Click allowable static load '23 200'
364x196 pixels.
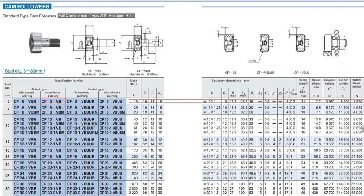357,150
